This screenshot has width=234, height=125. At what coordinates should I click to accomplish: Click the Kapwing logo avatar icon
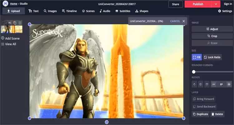6,4
